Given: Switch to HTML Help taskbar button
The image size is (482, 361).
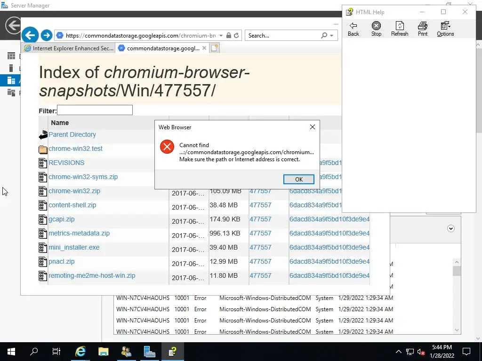Looking at the screenshot, I should pos(172,352).
